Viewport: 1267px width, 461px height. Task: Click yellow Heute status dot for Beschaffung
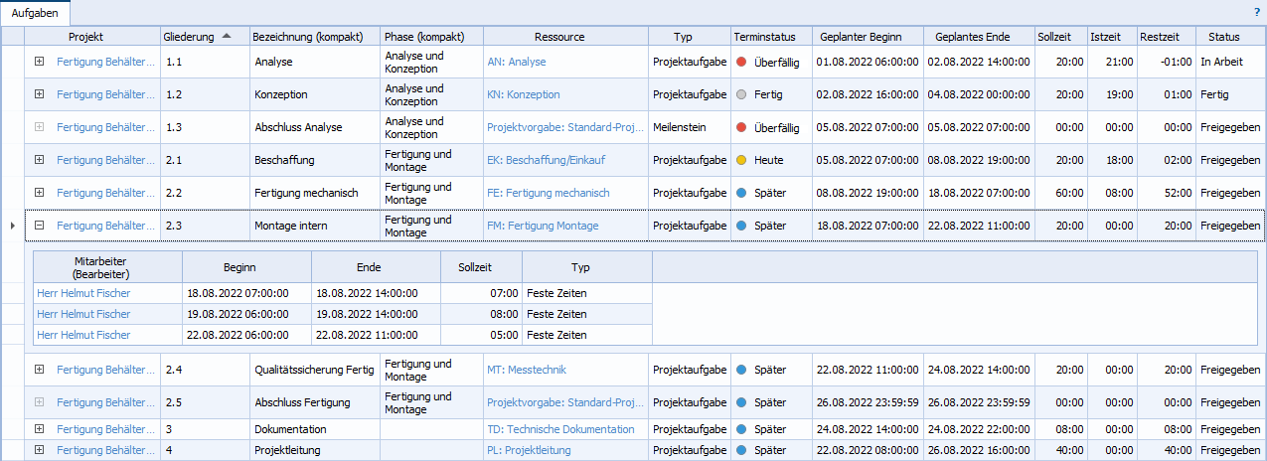pyautogui.click(x=741, y=160)
